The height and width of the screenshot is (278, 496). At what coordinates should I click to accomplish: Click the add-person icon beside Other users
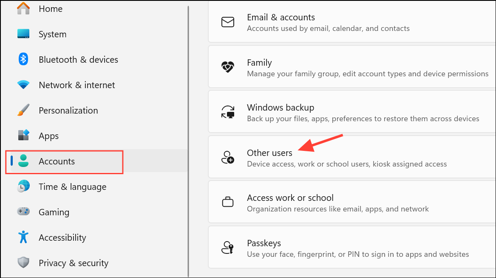tap(228, 157)
